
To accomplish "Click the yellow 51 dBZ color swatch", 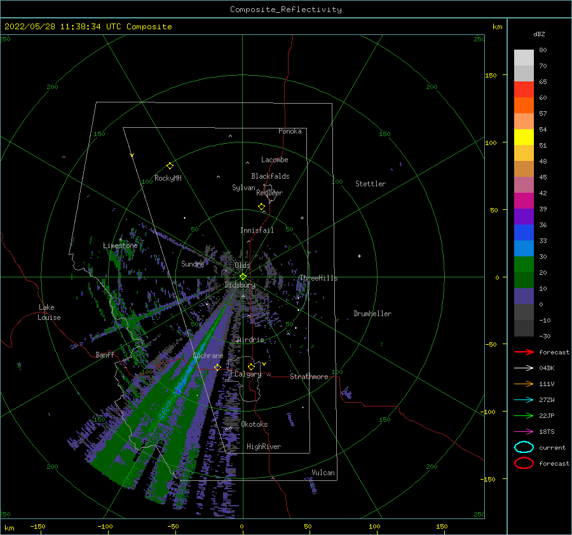I will [524, 137].
